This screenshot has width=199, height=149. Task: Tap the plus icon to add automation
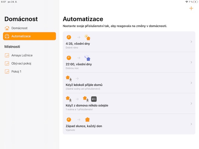click(x=191, y=8)
